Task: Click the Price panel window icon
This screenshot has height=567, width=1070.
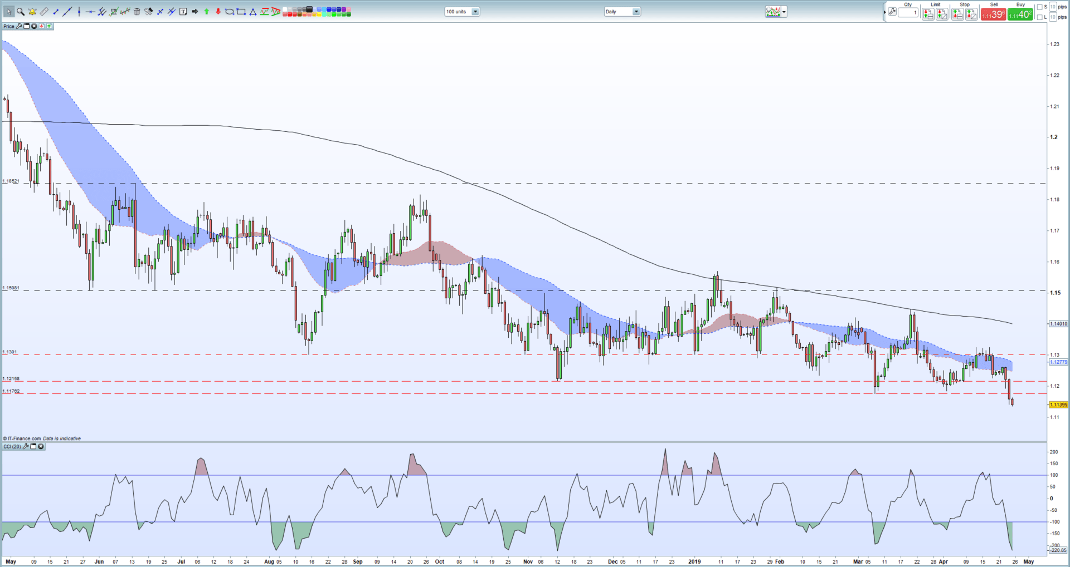Action: (26, 26)
